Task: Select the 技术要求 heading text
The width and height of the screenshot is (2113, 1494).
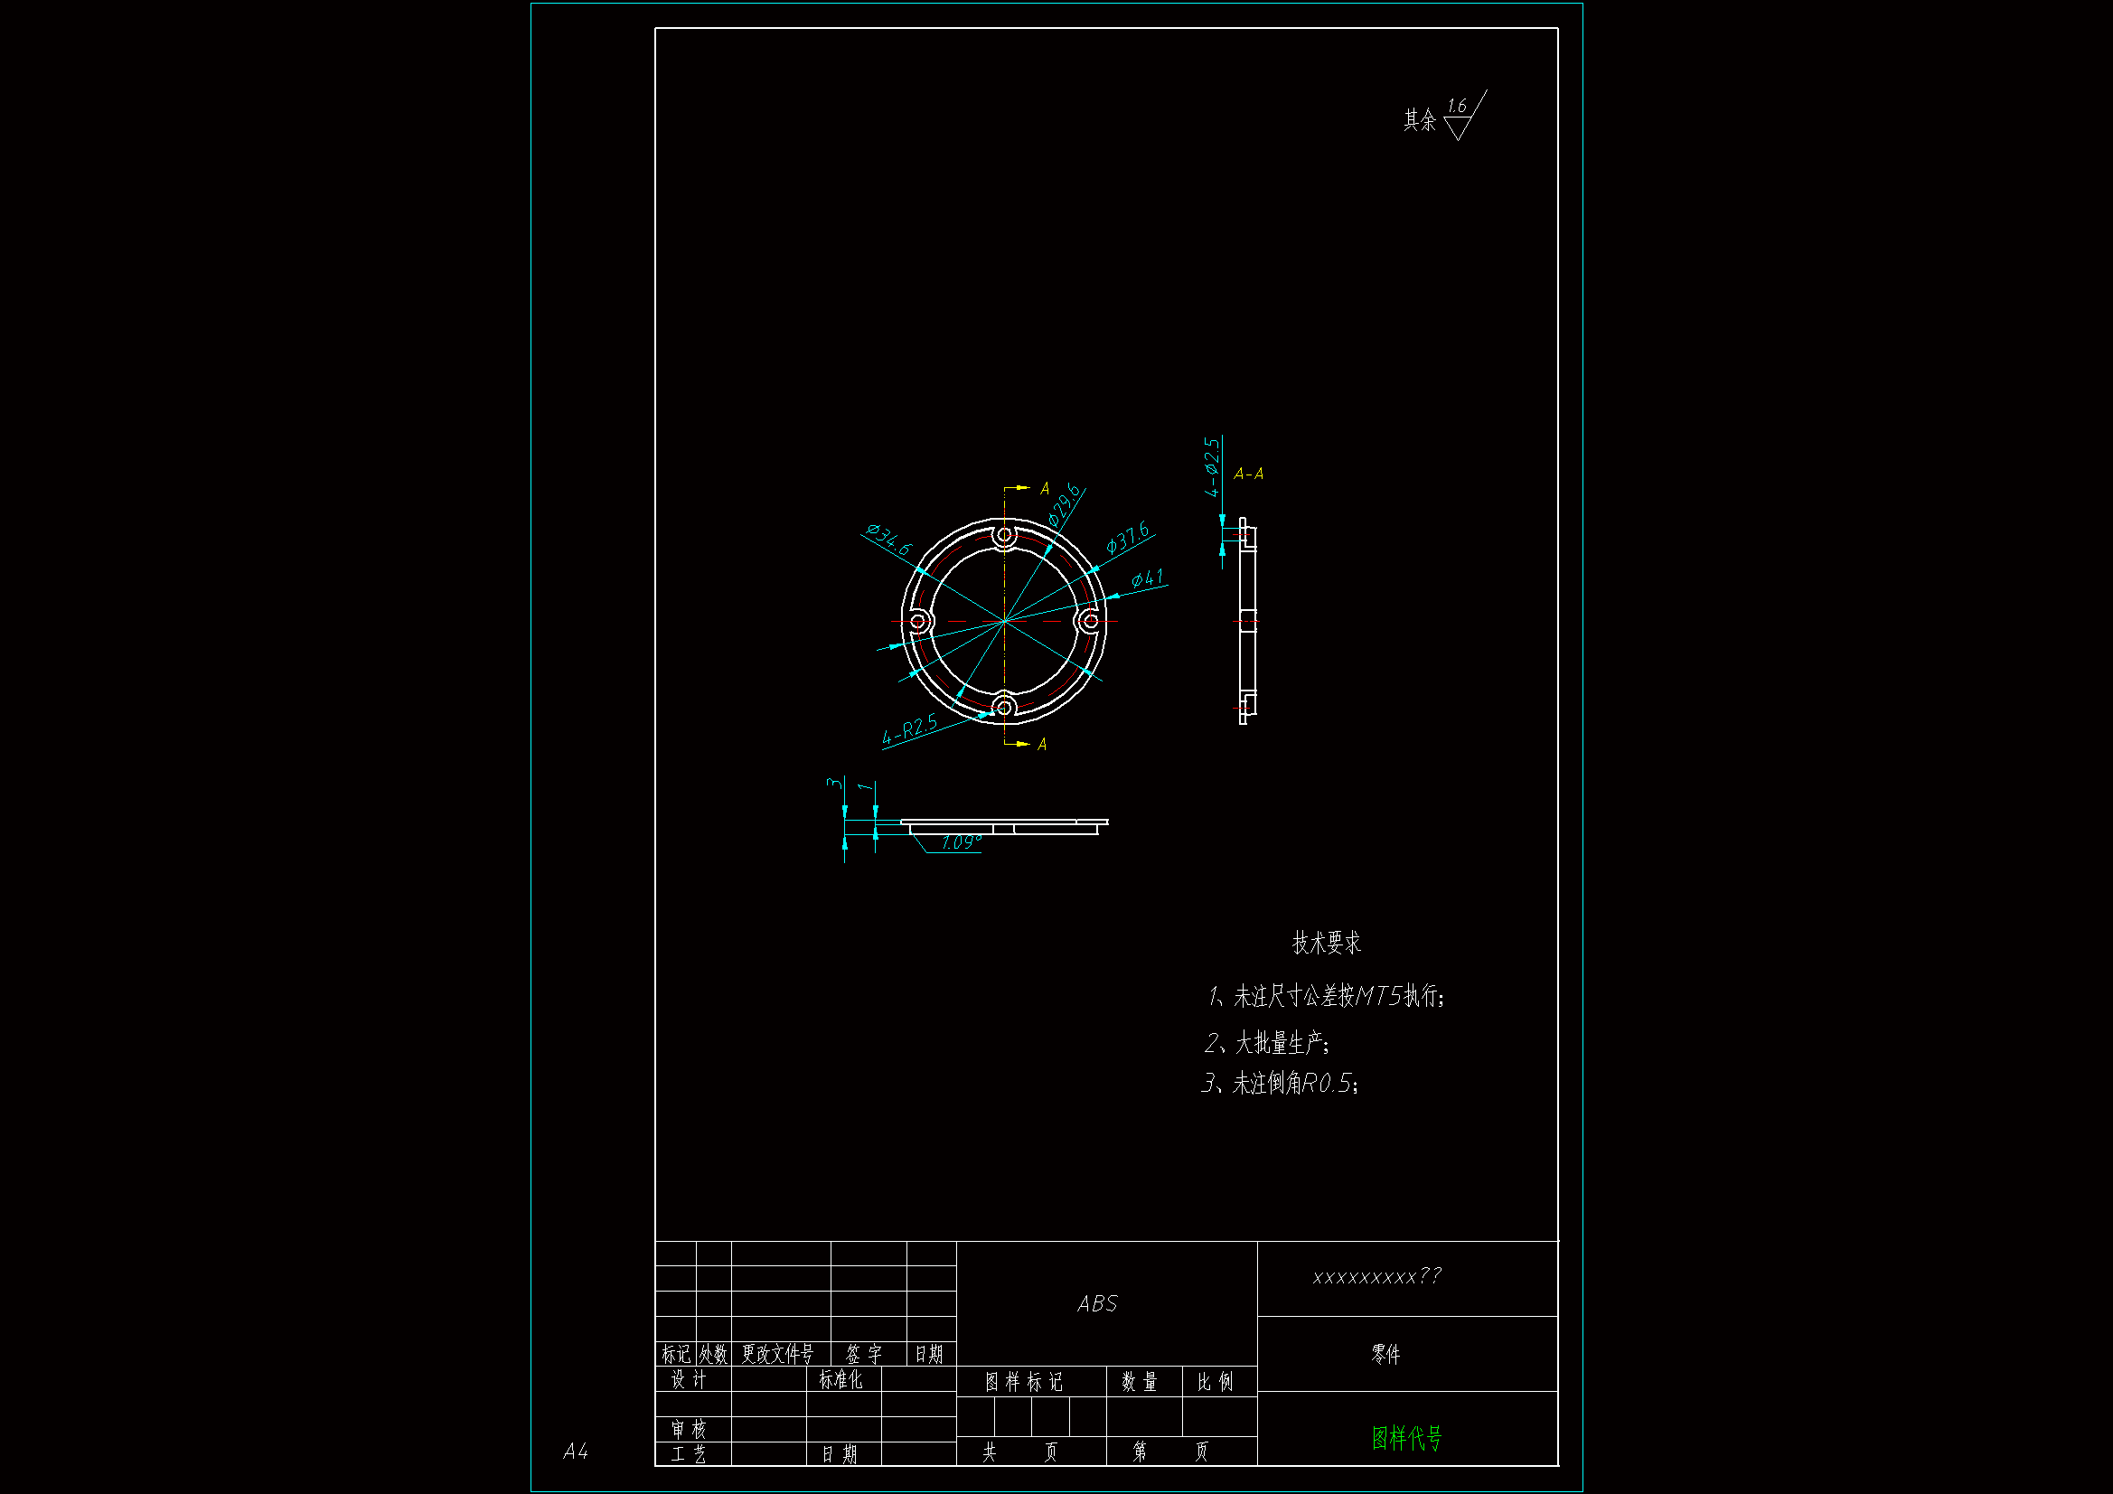Action: tap(1325, 943)
